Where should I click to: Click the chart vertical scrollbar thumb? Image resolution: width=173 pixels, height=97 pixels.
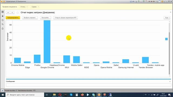coord(169,53)
